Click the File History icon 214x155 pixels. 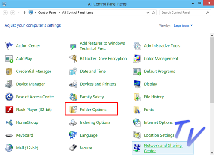click(137, 97)
